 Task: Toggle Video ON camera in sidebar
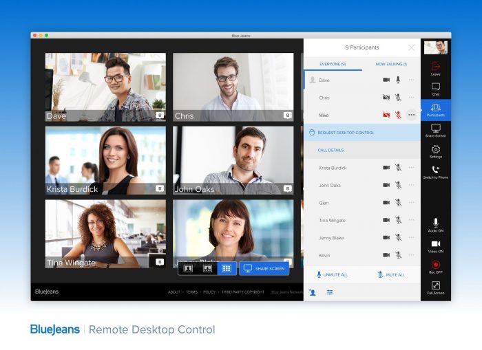click(435, 244)
